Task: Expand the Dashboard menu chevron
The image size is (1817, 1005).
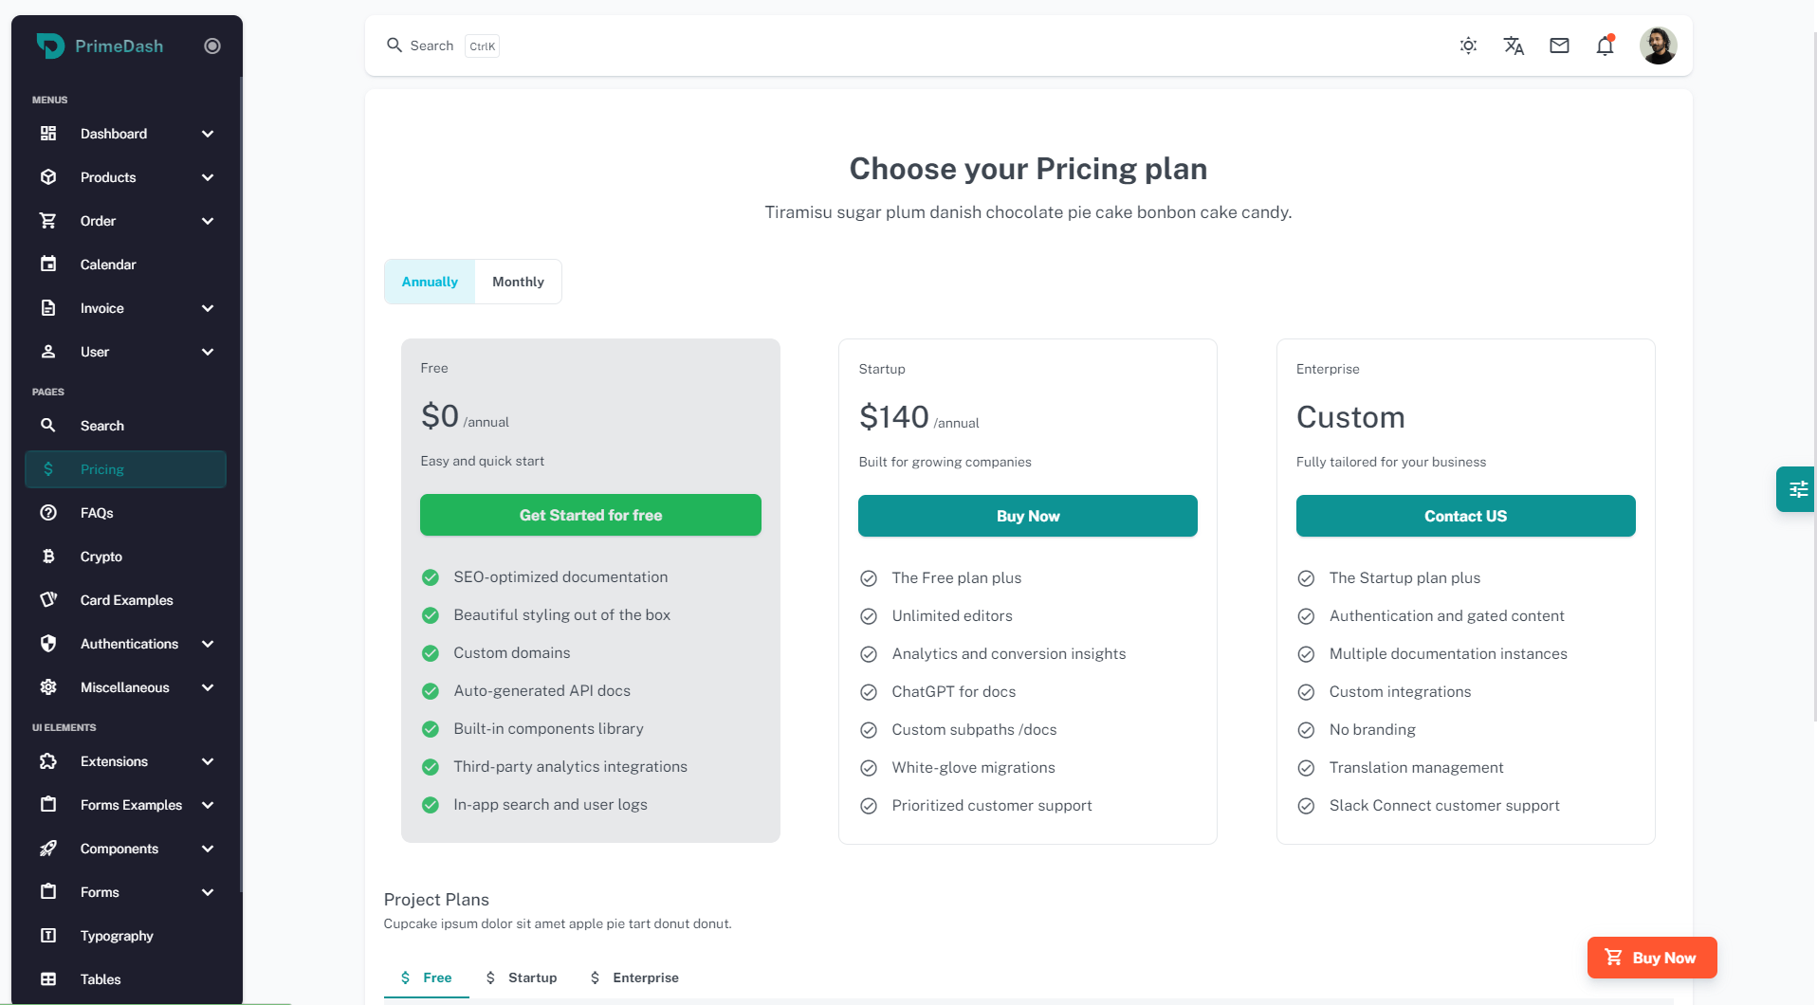Action: click(208, 134)
